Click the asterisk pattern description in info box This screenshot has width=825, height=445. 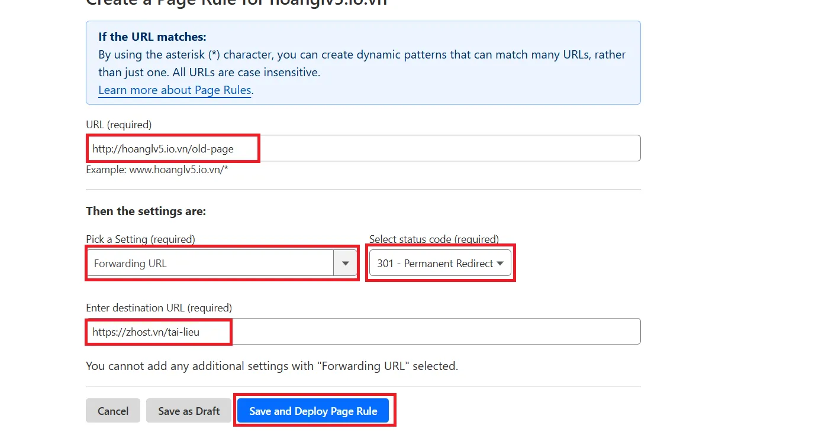[x=362, y=63]
